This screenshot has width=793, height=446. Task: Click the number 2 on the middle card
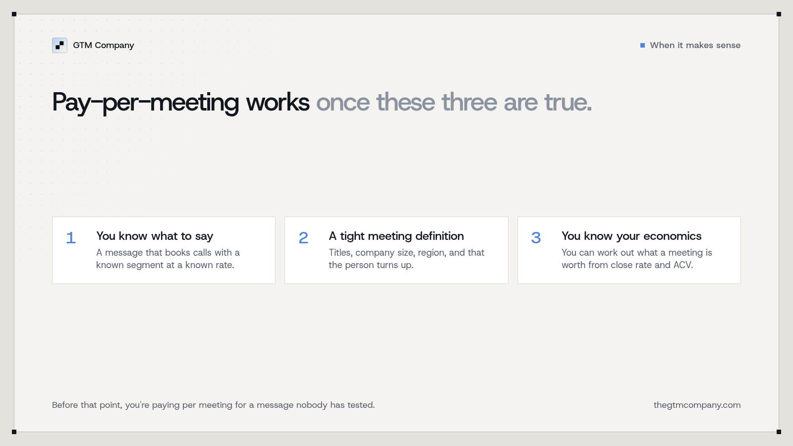(303, 238)
